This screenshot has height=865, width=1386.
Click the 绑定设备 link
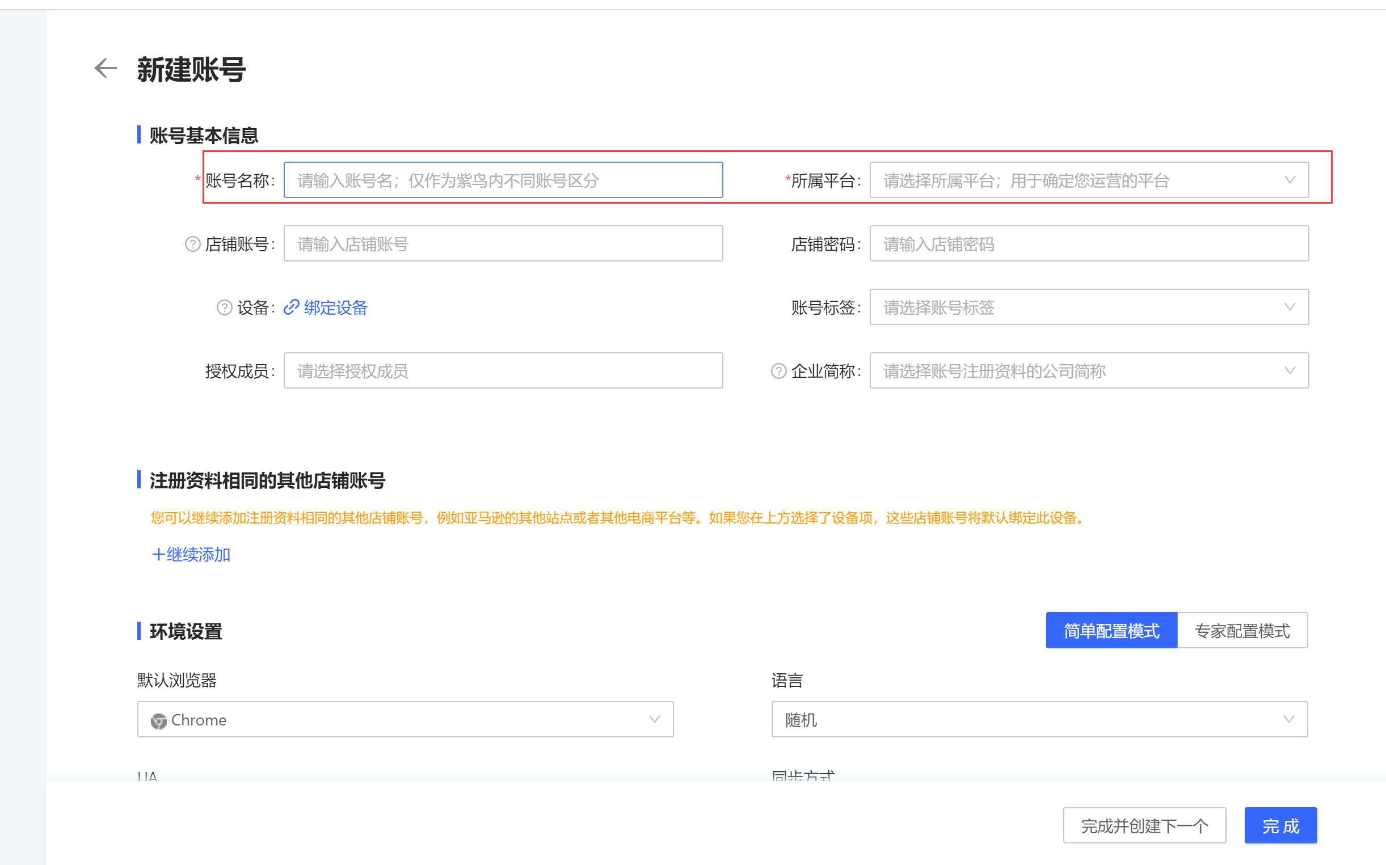click(335, 308)
